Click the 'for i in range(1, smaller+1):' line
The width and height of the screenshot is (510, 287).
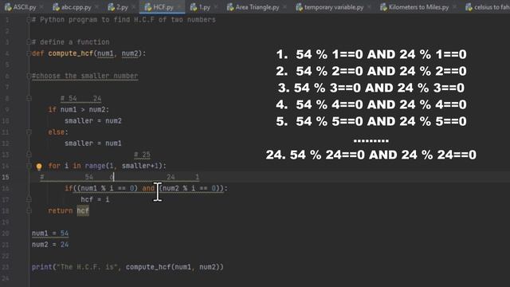(x=107, y=166)
